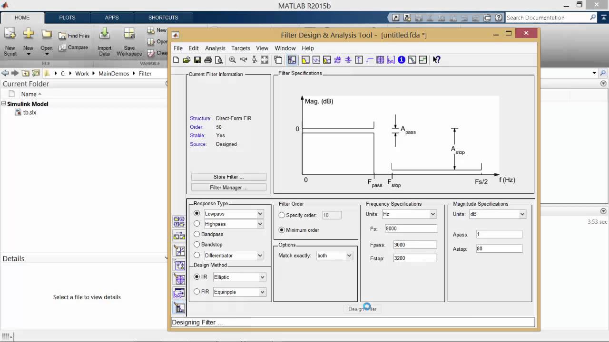This screenshot has height=342, width=609.
Task: Click Find Files in MATLAB toolstrip
Action: pyautogui.click(x=74, y=36)
